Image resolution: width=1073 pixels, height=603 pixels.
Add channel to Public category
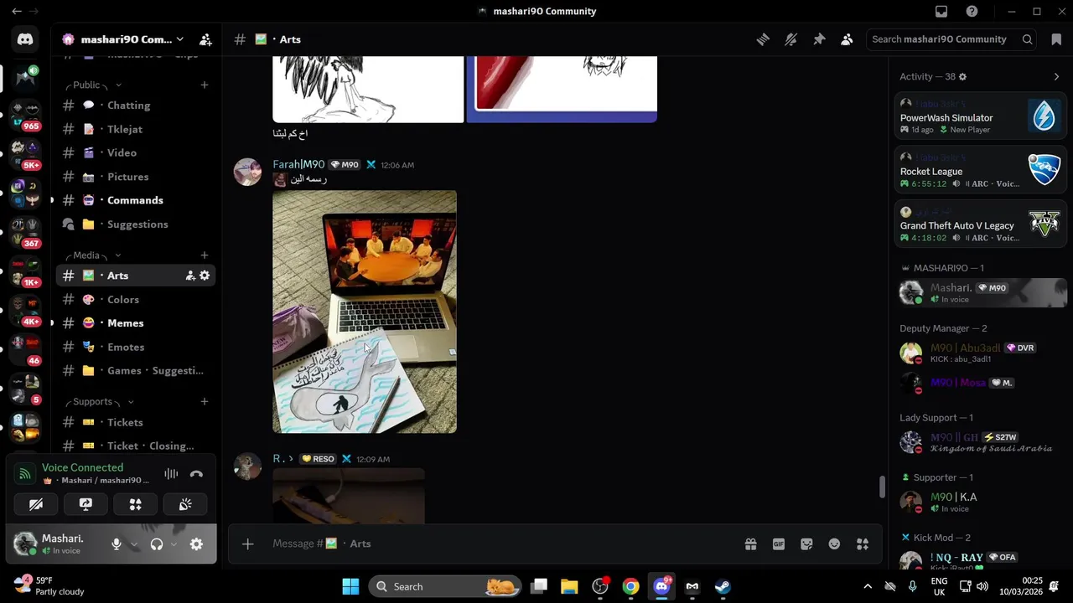(205, 85)
